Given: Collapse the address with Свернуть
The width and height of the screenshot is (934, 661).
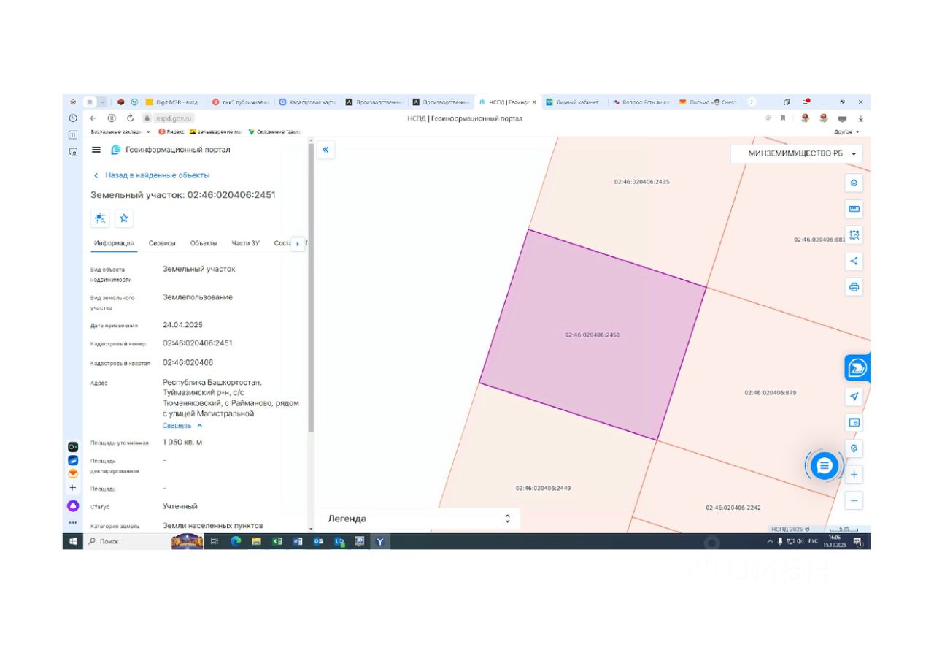Looking at the screenshot, I should click(x=182, y=425).
